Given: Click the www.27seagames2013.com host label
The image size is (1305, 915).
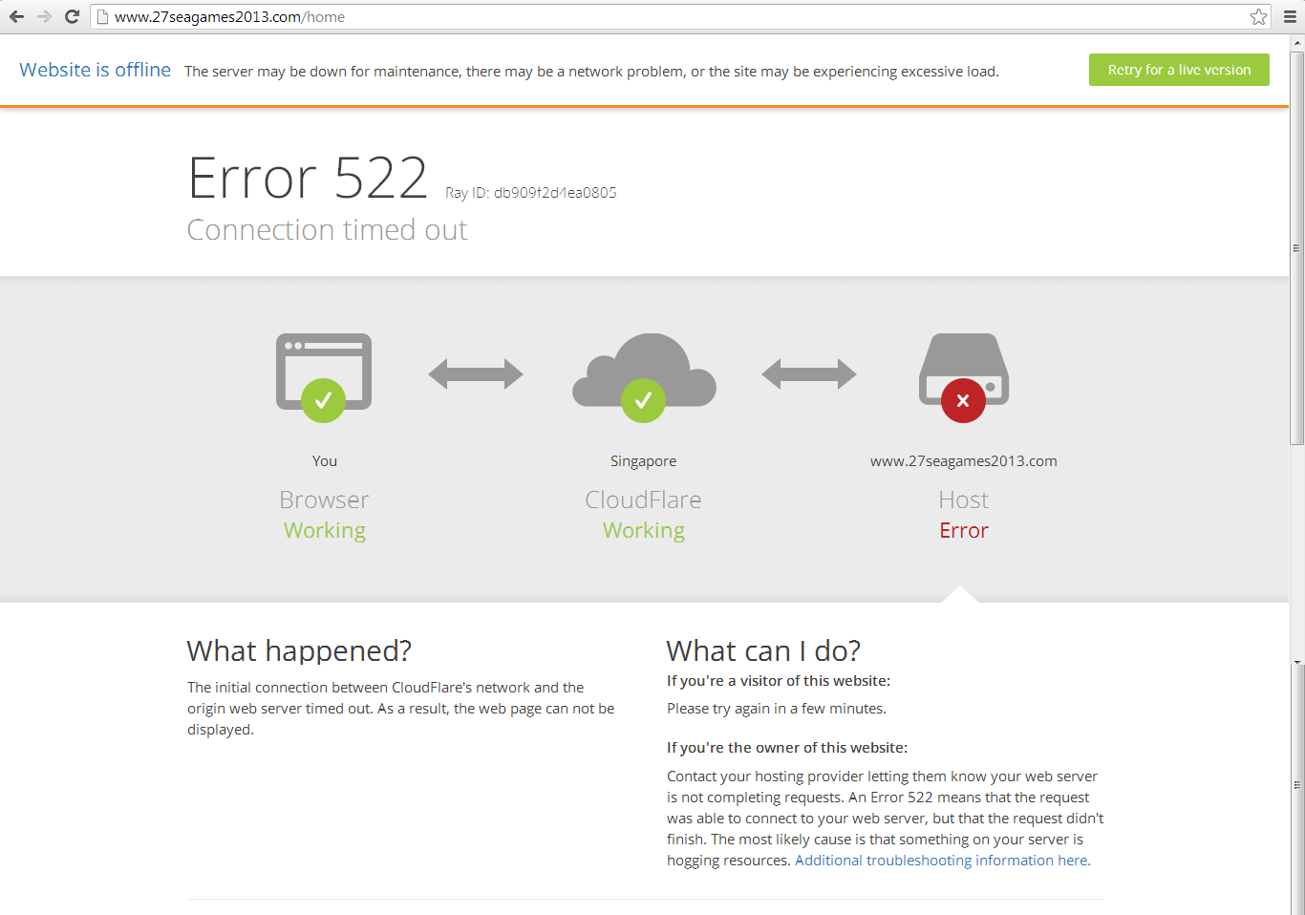Looking at the screenshot, I should [963, 461].
